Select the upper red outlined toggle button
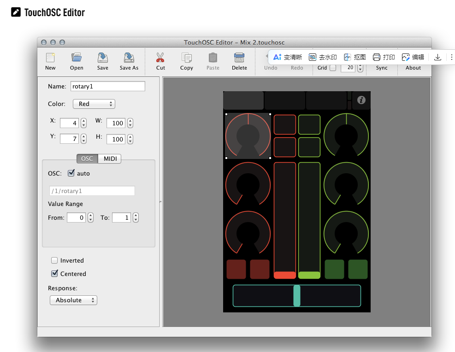Screen dimensions: 455x352 pyautogui.click(x=285, y=125)
